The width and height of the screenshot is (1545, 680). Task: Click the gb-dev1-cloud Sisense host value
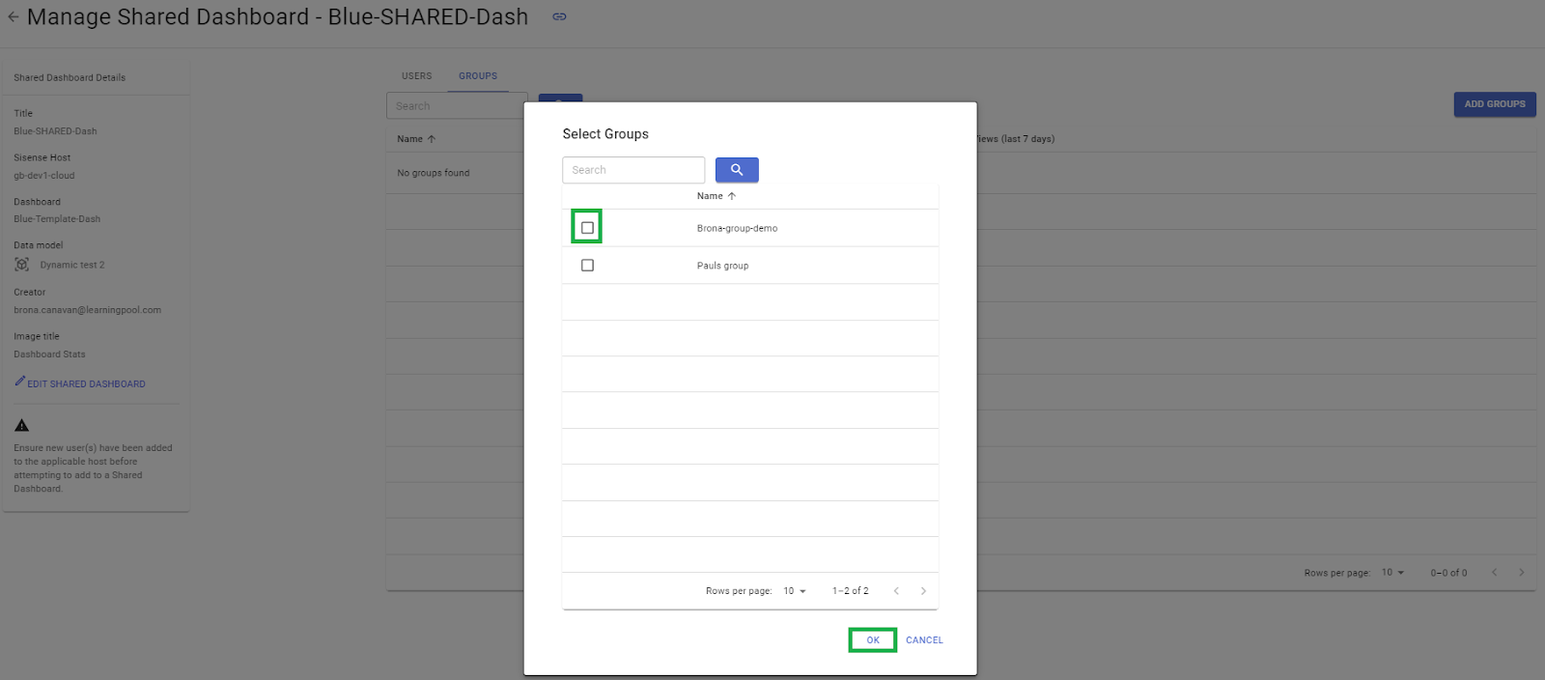[44, 176]
